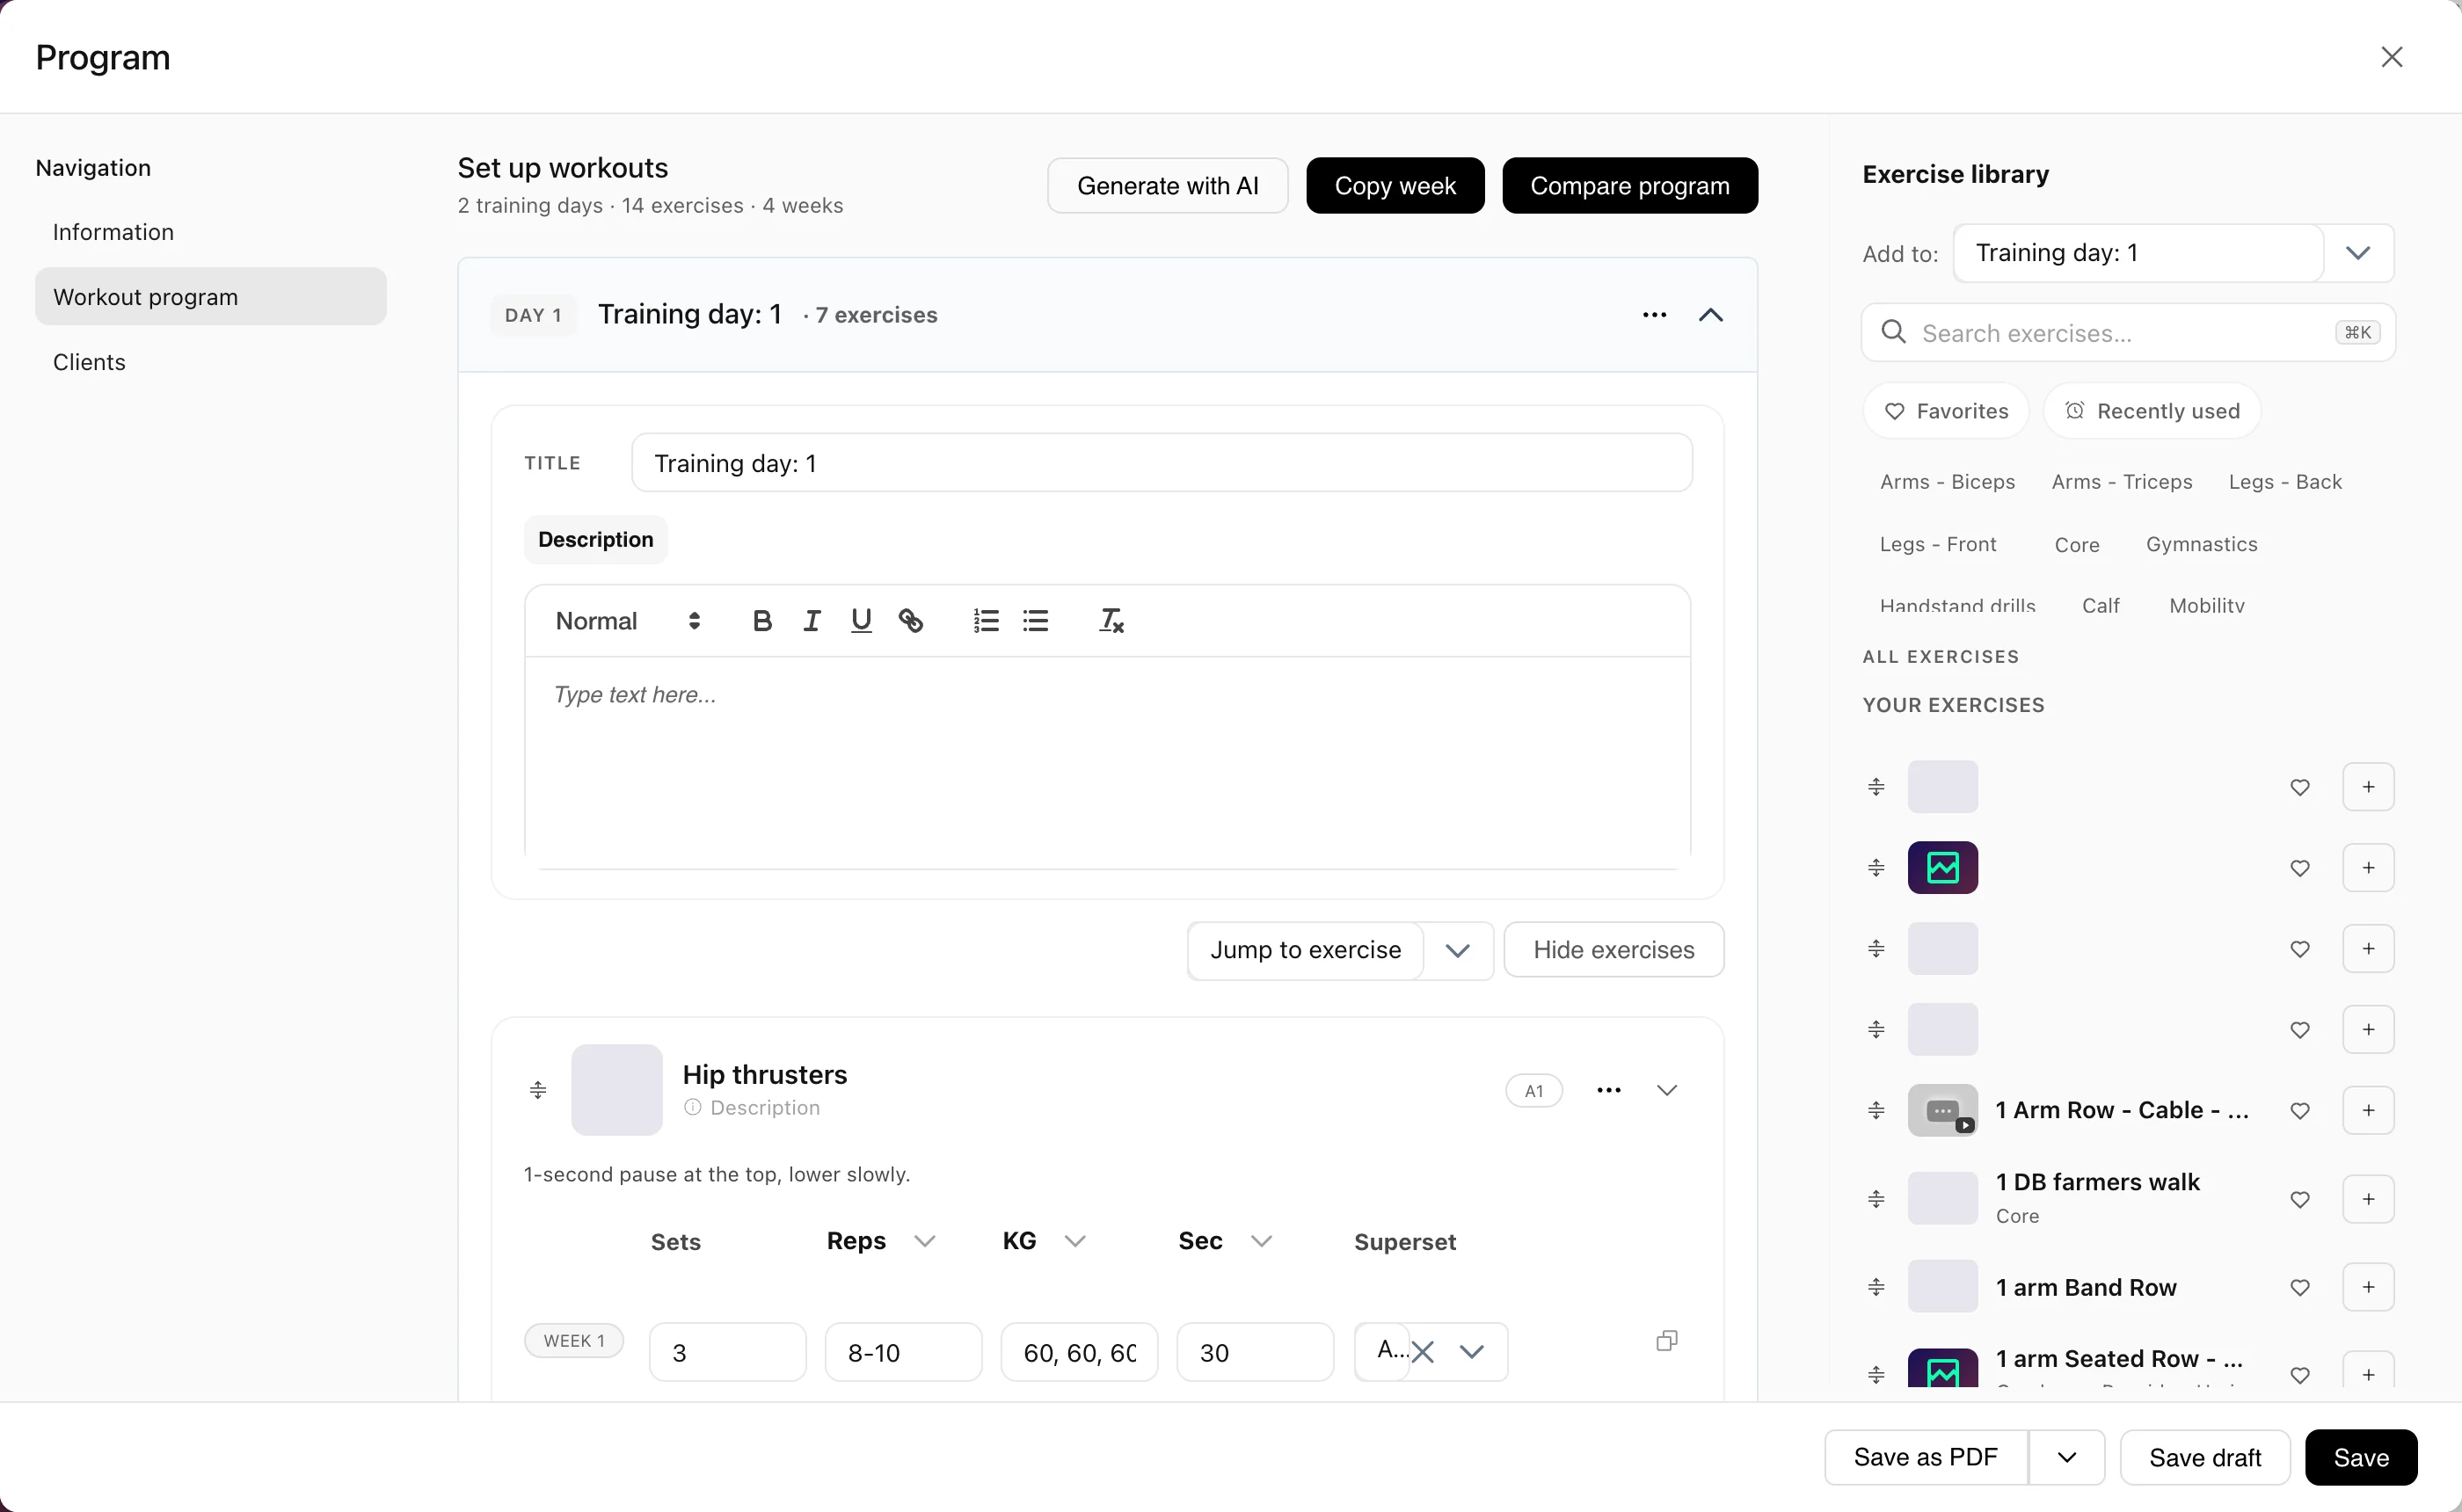Click the Save draft button
Viewport: 2462px width, 1512px height.
coord(2205,1457)
